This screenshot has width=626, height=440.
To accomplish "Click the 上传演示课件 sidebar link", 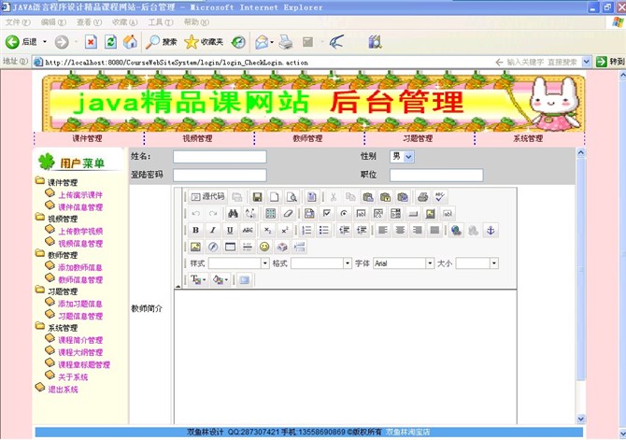I will tap(80, 195).
